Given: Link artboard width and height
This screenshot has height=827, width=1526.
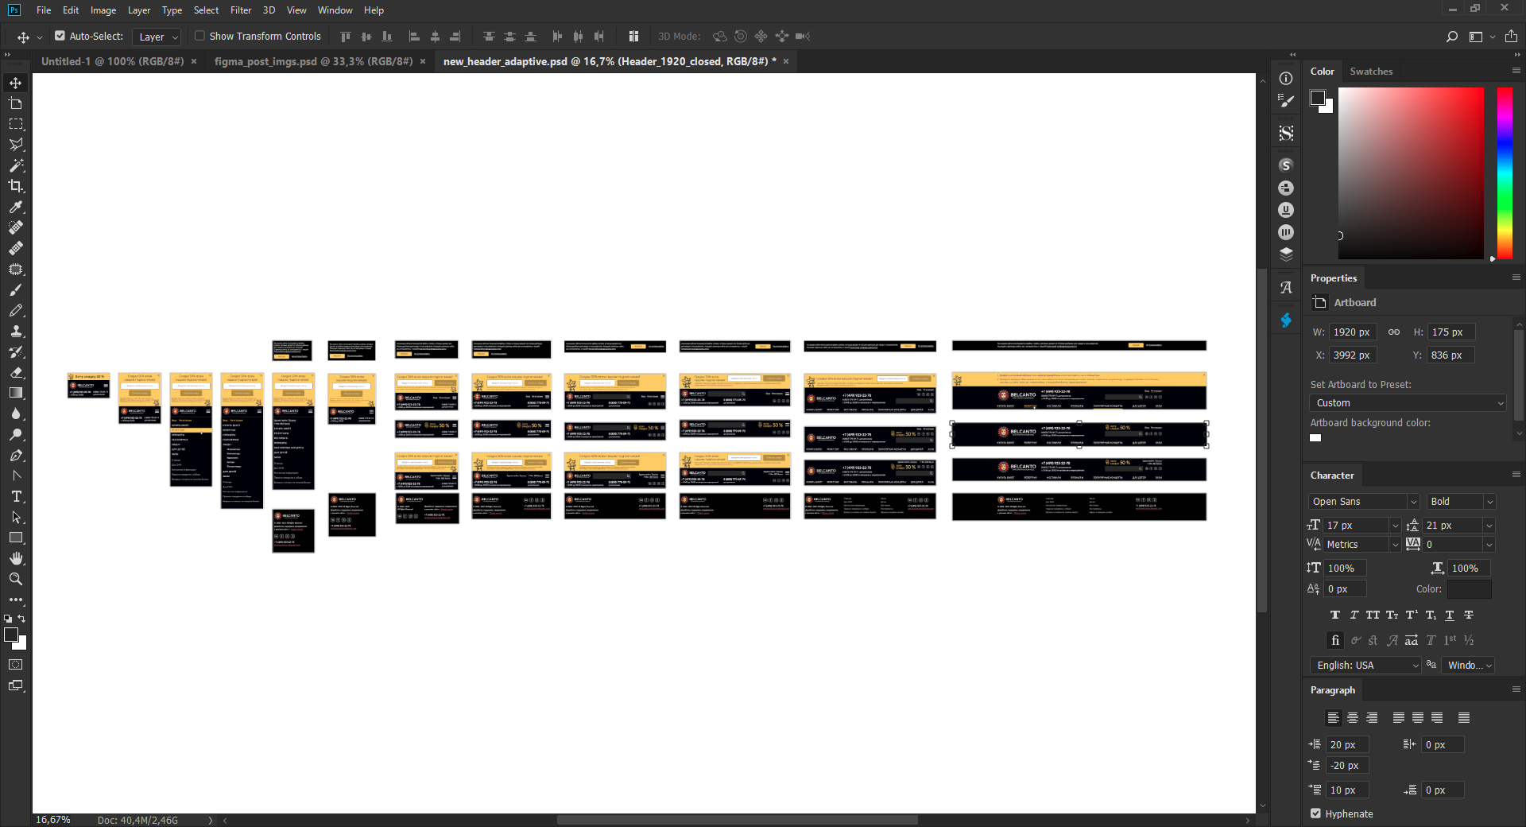Looking at the screenshot, I should [x=1394, y=332].
